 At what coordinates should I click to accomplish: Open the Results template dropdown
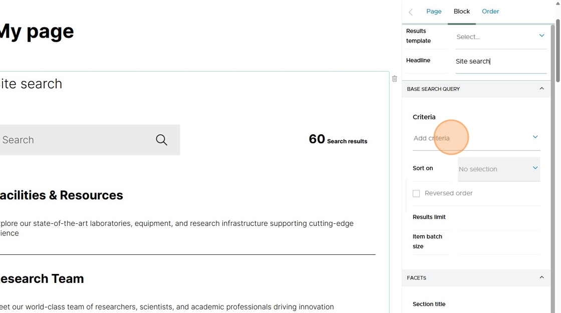click(x=501, y=37)
